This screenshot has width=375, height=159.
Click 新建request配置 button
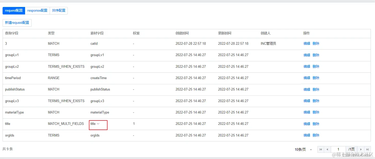pyautogui.click(x=17, y=23)
